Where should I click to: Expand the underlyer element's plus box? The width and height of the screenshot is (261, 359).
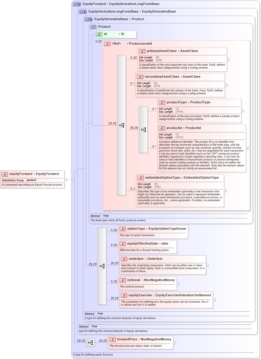207,264
